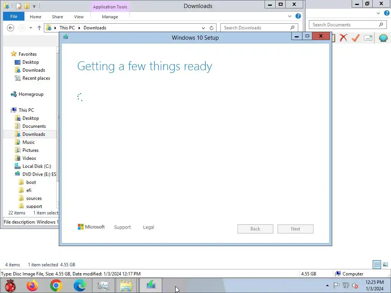
Task: Open the Start ornament button on taskbar
Action: point(10,285)
